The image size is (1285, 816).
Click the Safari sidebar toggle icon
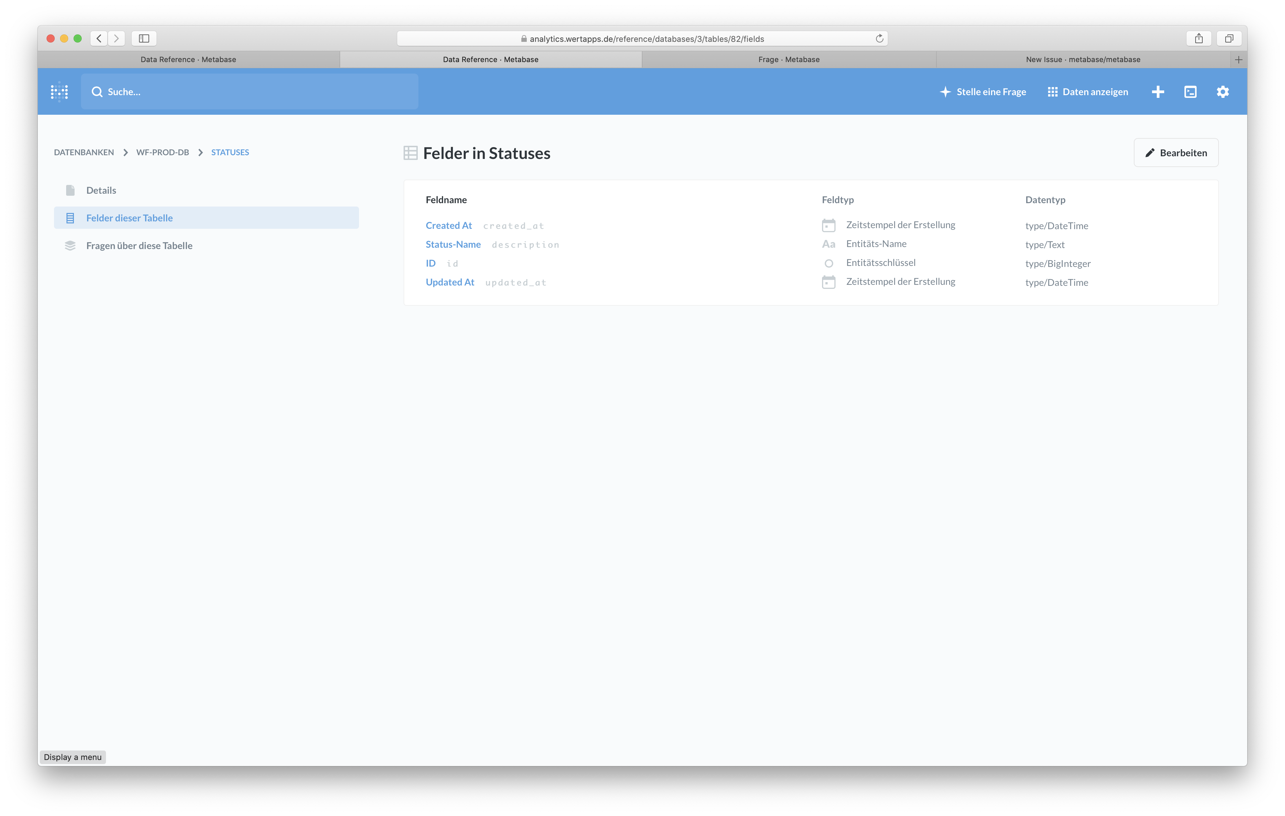click(143, 38)
